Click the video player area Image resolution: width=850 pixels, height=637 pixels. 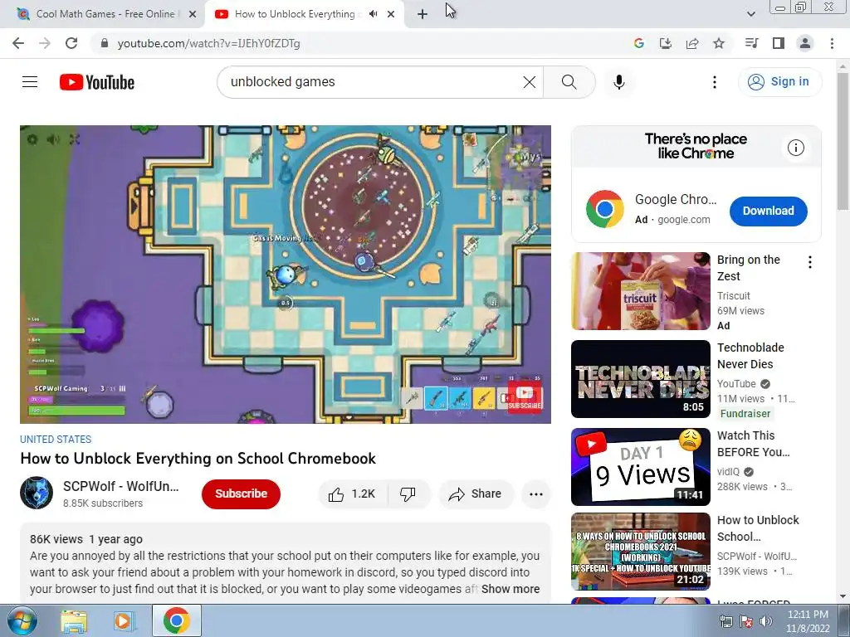pyautogui.click(x=286, y=275)
